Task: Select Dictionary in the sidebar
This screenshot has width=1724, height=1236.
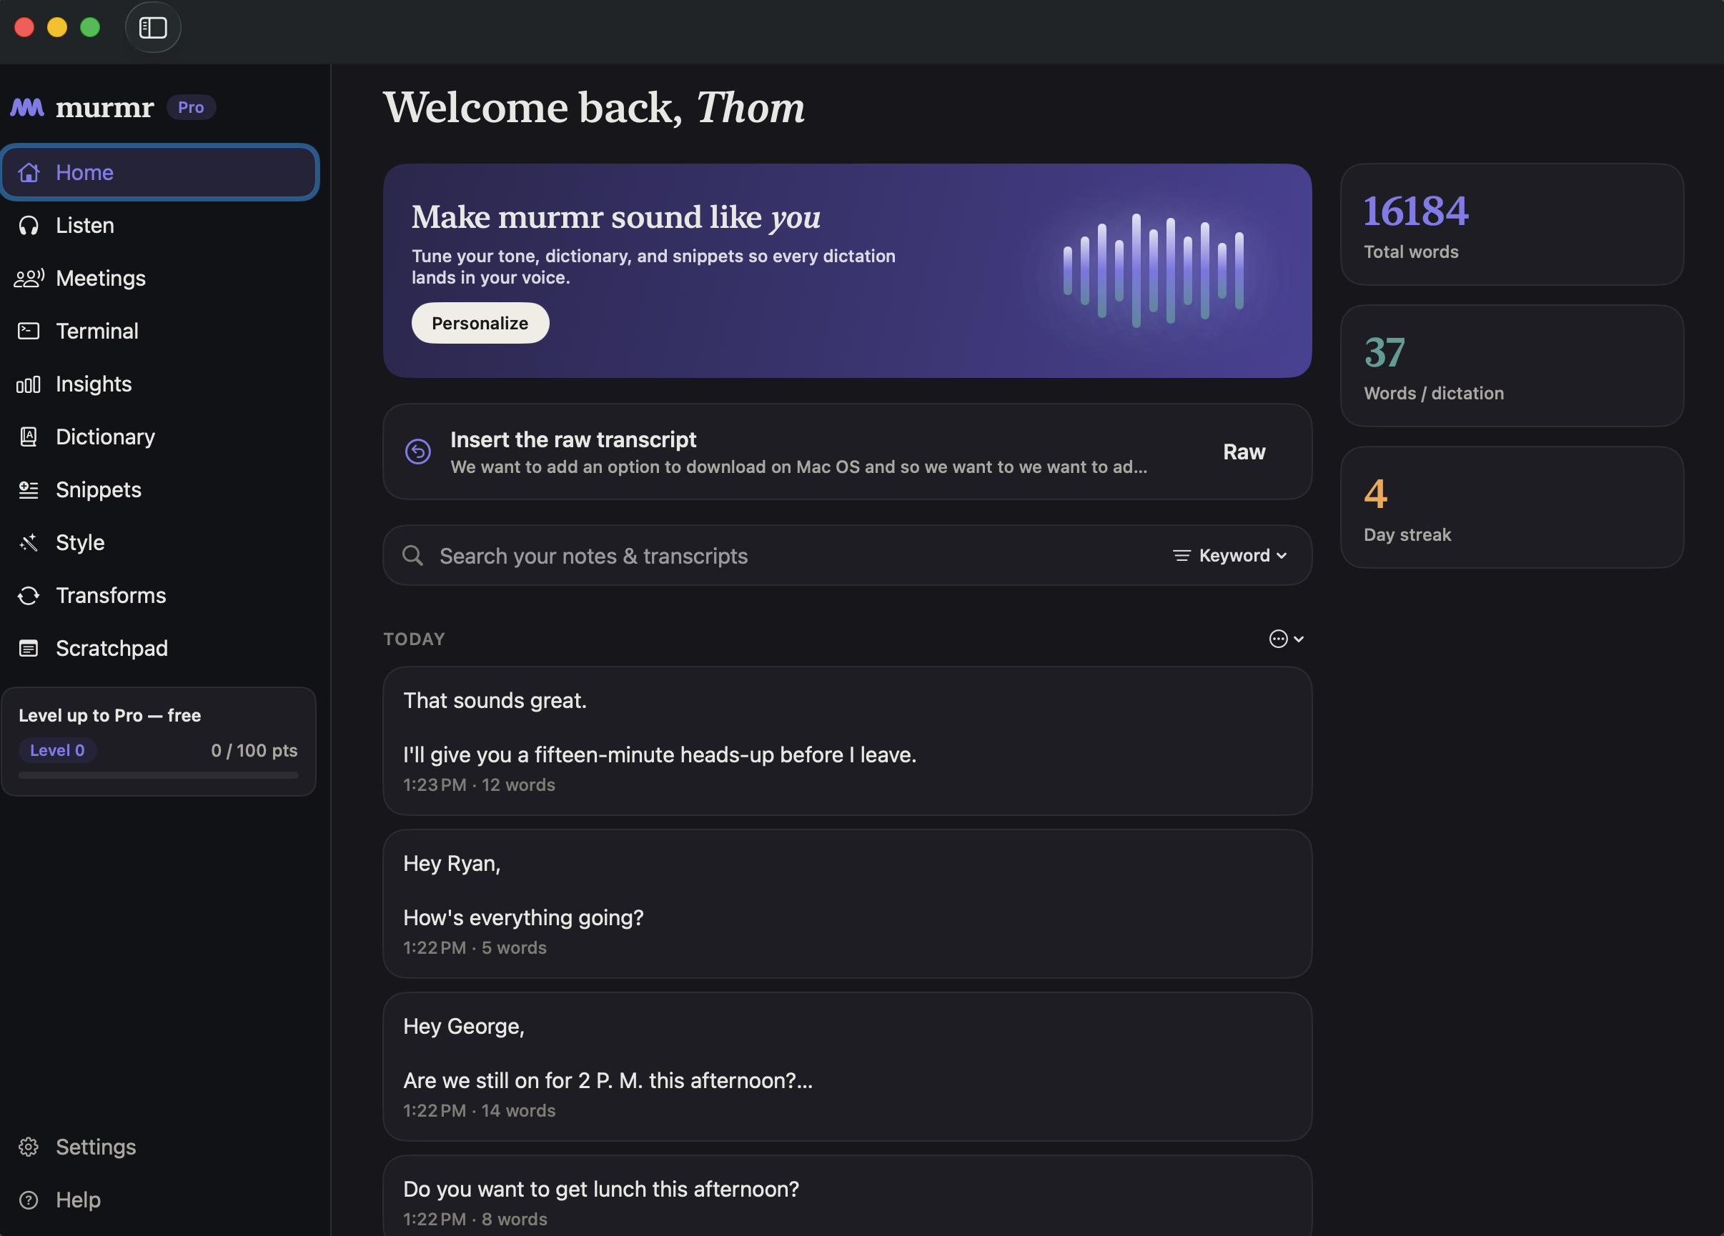Action: [x=159, y=437]
